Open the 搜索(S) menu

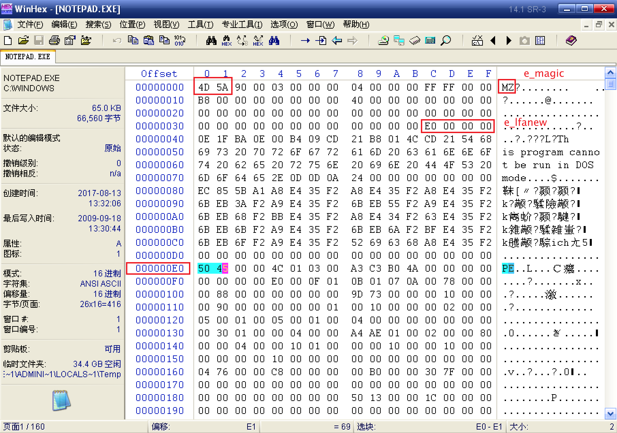click(x=98, y=25)
